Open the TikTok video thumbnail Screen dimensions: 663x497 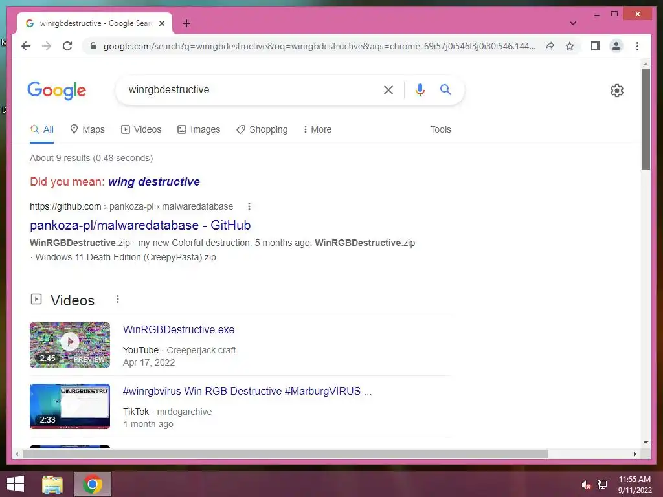(70, 406)
